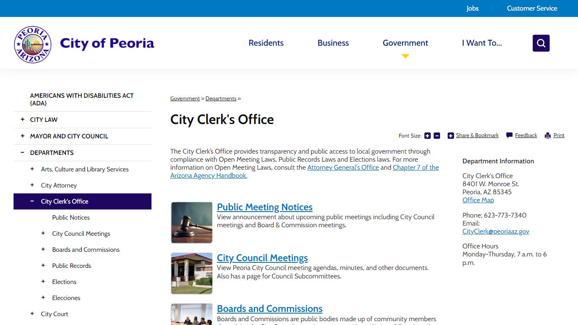Screen dimensions: 578x325
Task: Open City Law sidebar link
Action: (x=44, y=120)
